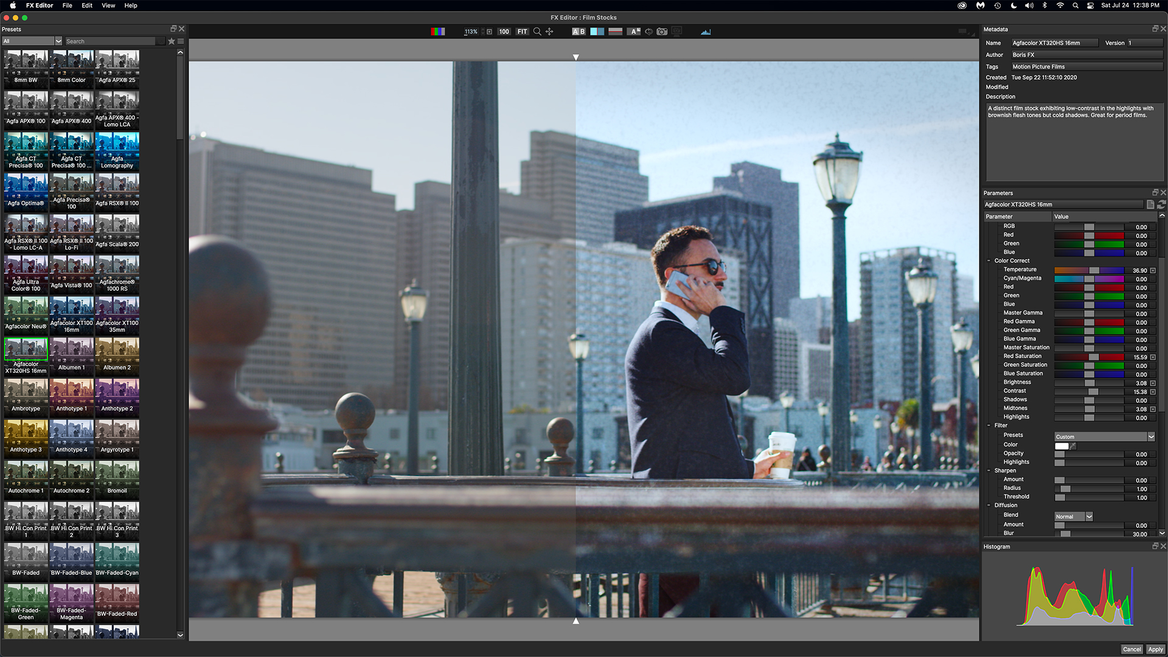Image resolution: width=1168 pixels, height=657 pixels.
Task: Collapse the Sharpen group
Action: [989, 470]
